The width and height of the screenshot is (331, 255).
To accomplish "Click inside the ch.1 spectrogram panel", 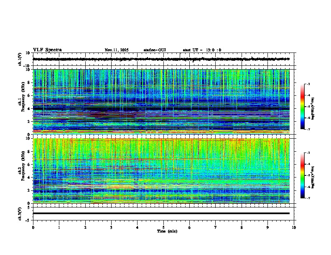I will click(161, 102).
